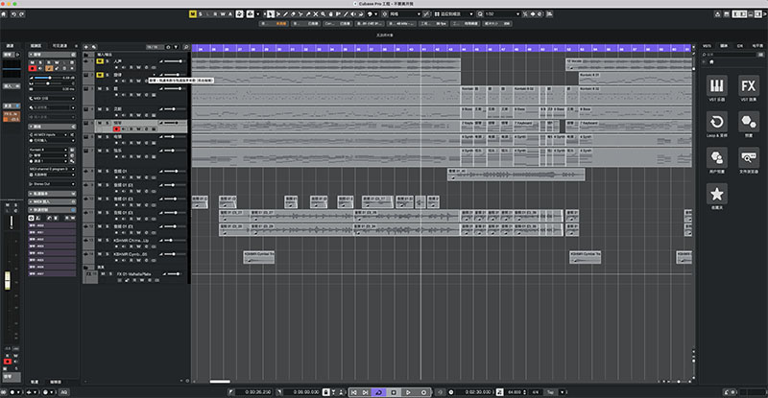Click 4/4 time signature field
This screenshot has height=398, width=768.
click(x=535, y=392)
